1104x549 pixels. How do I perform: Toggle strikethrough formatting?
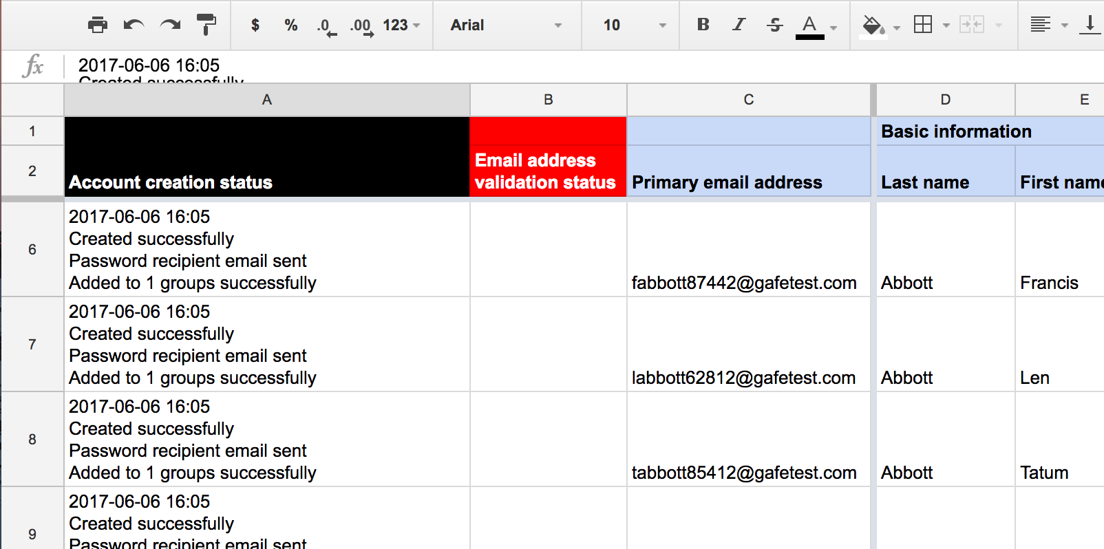click(x=774, y=25)
